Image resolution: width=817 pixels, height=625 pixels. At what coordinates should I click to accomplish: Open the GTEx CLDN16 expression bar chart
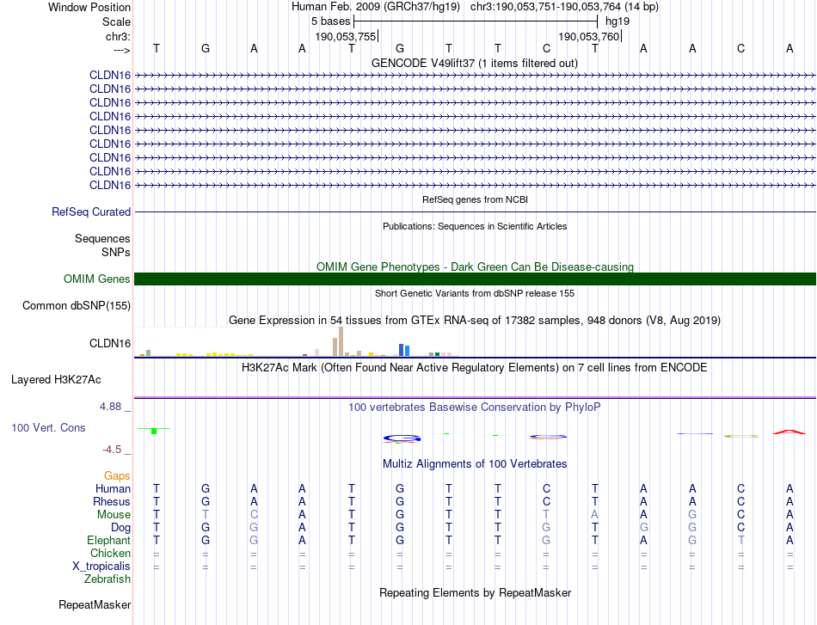tap(296, 341)
